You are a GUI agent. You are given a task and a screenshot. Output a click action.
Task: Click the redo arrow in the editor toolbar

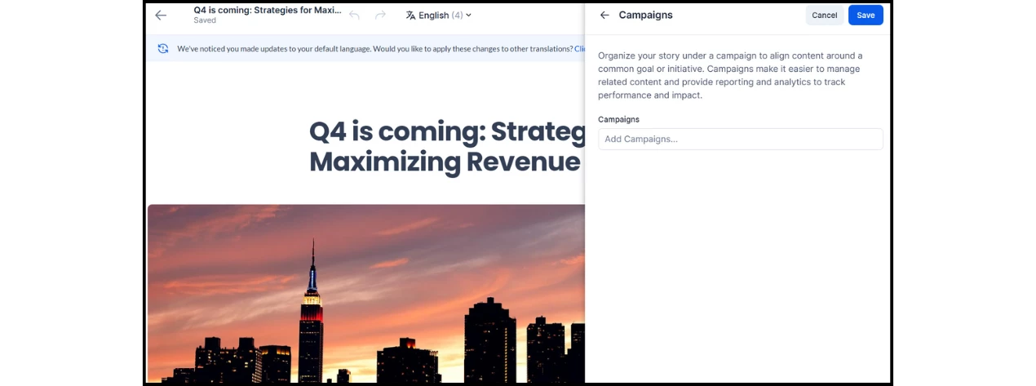click(380, 16)
